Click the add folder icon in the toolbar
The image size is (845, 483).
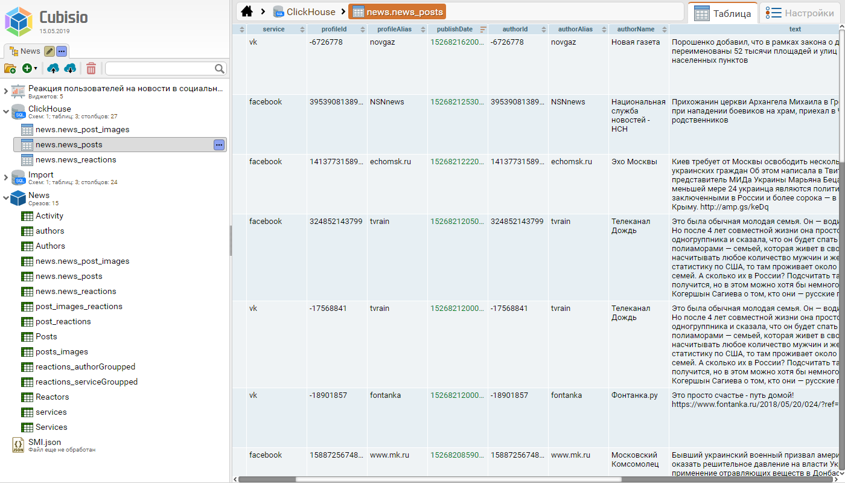tap(10, 69)
